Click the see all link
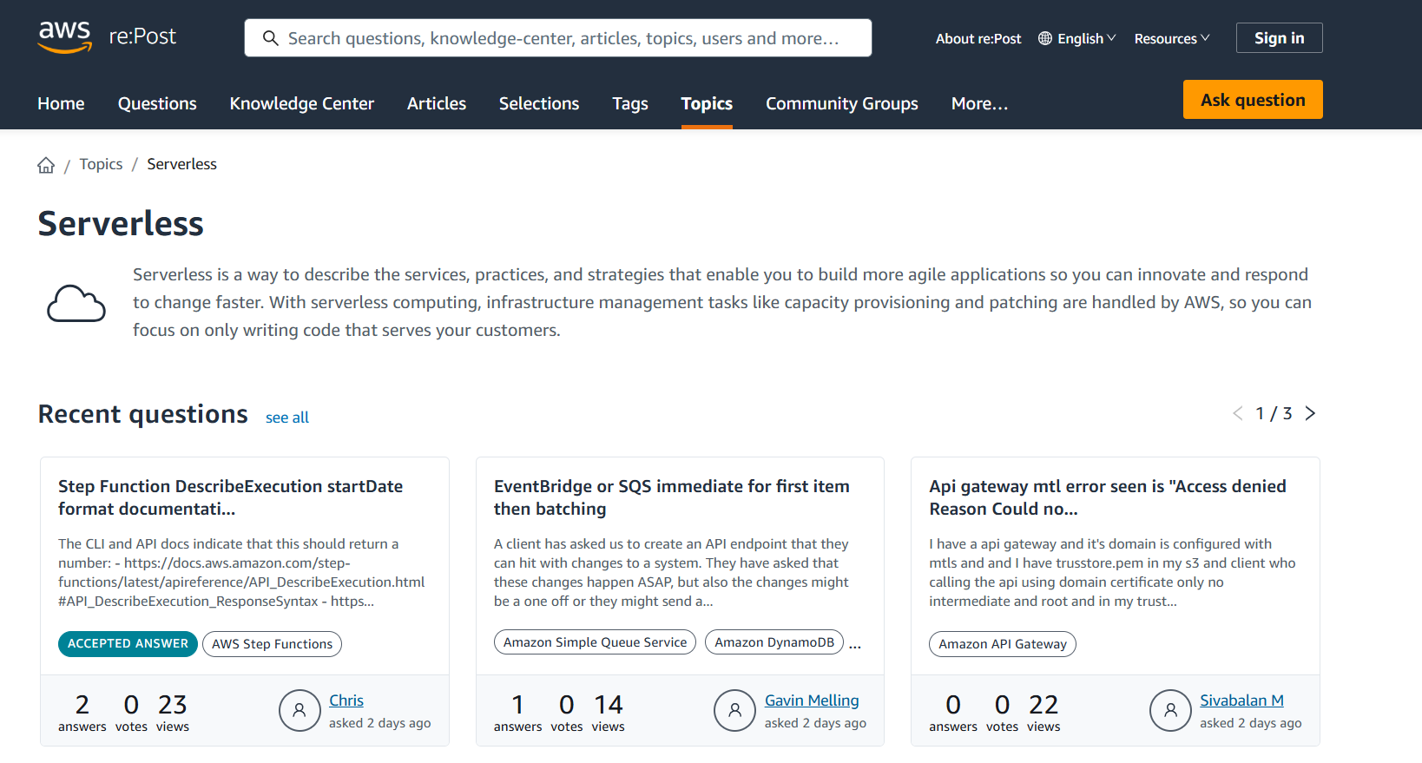This screenshot has height=763, width=1422. tap(287, 418)
